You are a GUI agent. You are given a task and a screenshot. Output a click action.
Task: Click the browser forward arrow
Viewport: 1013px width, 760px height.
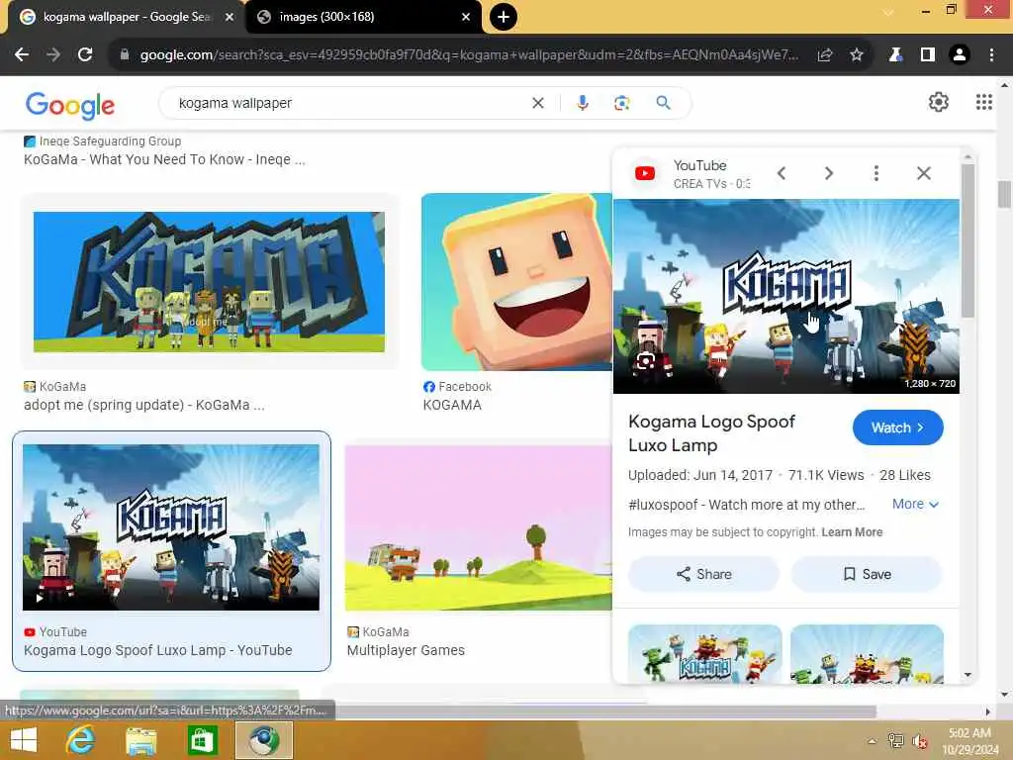tap(53, 55)
